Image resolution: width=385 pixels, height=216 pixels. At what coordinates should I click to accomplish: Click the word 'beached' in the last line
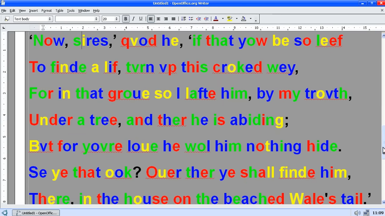254,199
